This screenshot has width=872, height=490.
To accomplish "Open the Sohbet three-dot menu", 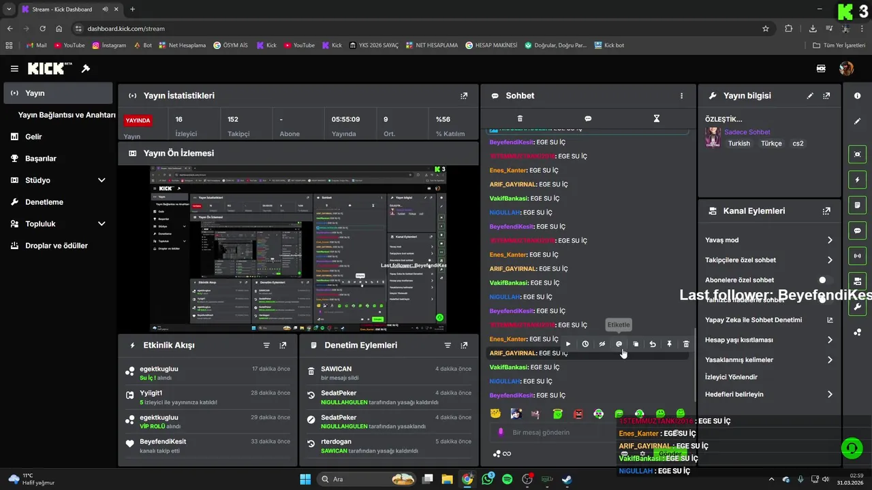I will (681, 96).
